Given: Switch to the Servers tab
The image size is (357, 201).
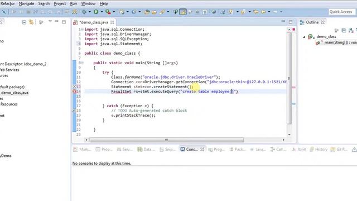Looking at the screenshot, I should pyautogui.click(x=124, y=150).
